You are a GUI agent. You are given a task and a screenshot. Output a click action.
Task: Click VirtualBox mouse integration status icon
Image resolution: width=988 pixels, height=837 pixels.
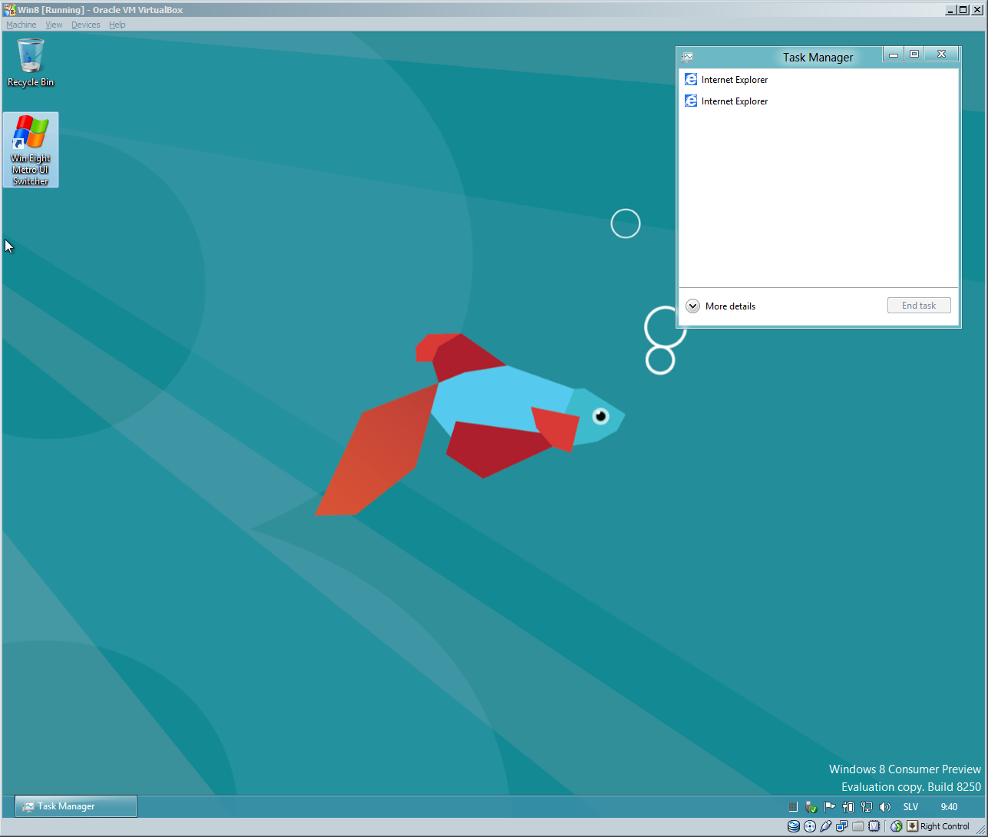click(896, 827)
